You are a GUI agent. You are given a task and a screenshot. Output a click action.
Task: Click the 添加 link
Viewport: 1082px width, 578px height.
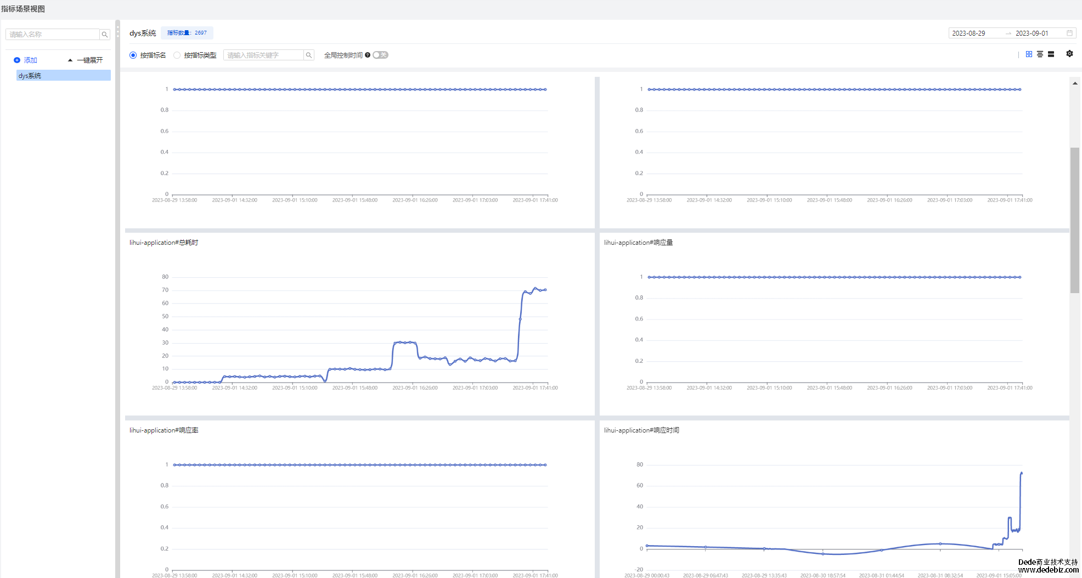pos(31,60)
